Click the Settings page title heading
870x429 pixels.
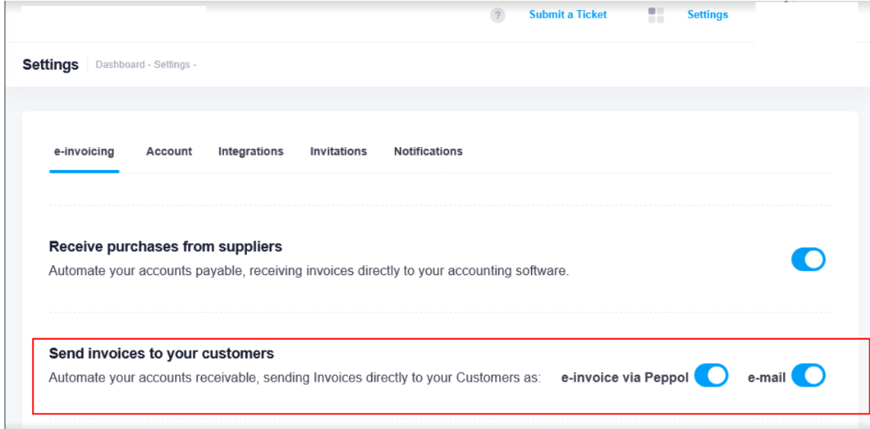[x=50, y=65]
